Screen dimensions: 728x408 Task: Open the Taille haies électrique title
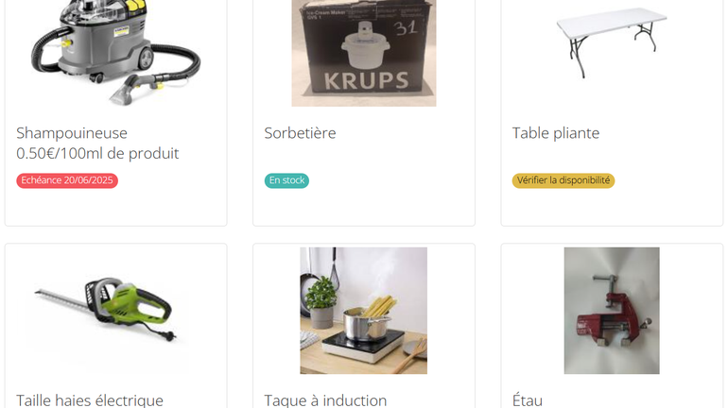click(x=90, y=400)
